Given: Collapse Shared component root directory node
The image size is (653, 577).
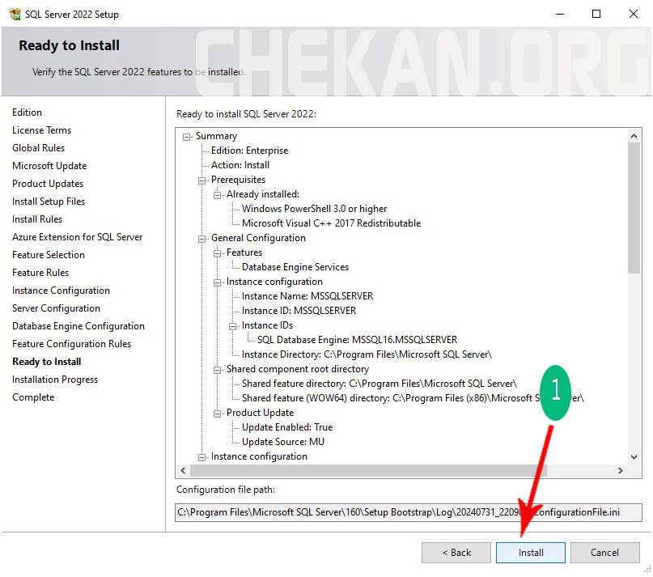Looking at the screenshot, I should pyautogui.click(x=218, y=370).
